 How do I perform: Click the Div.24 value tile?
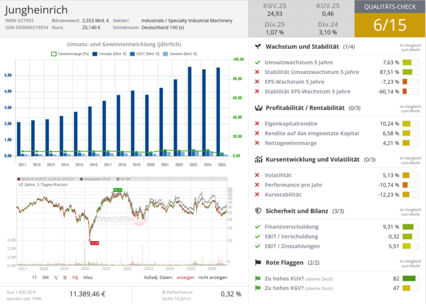[328, 28]
